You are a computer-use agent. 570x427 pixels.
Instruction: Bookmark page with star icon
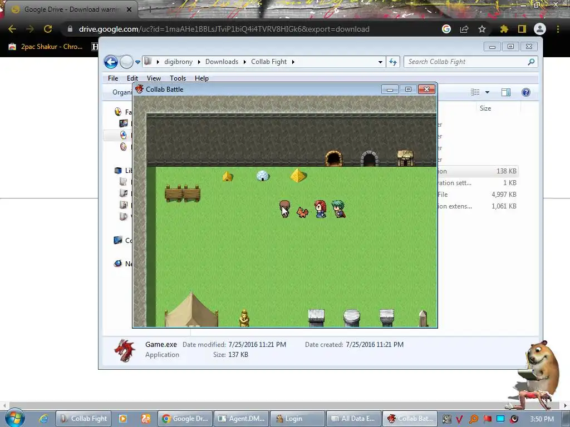click(x=482, y=29)
